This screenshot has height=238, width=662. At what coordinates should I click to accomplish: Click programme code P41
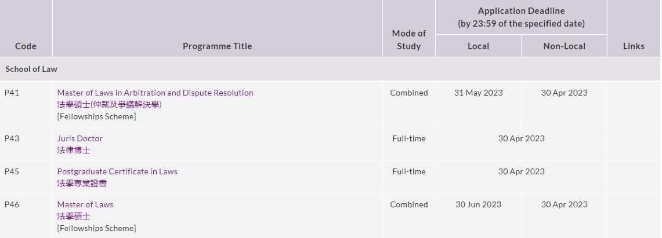(x=12, y=93)
